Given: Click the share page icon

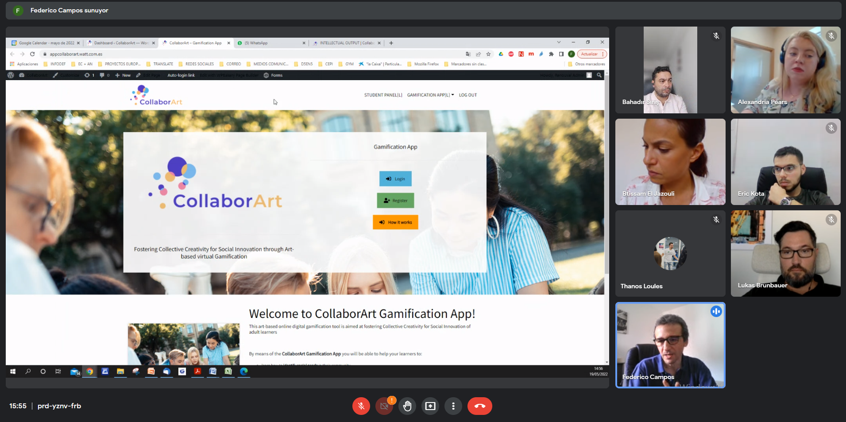Looking at the screenshot, I should 478,54.
